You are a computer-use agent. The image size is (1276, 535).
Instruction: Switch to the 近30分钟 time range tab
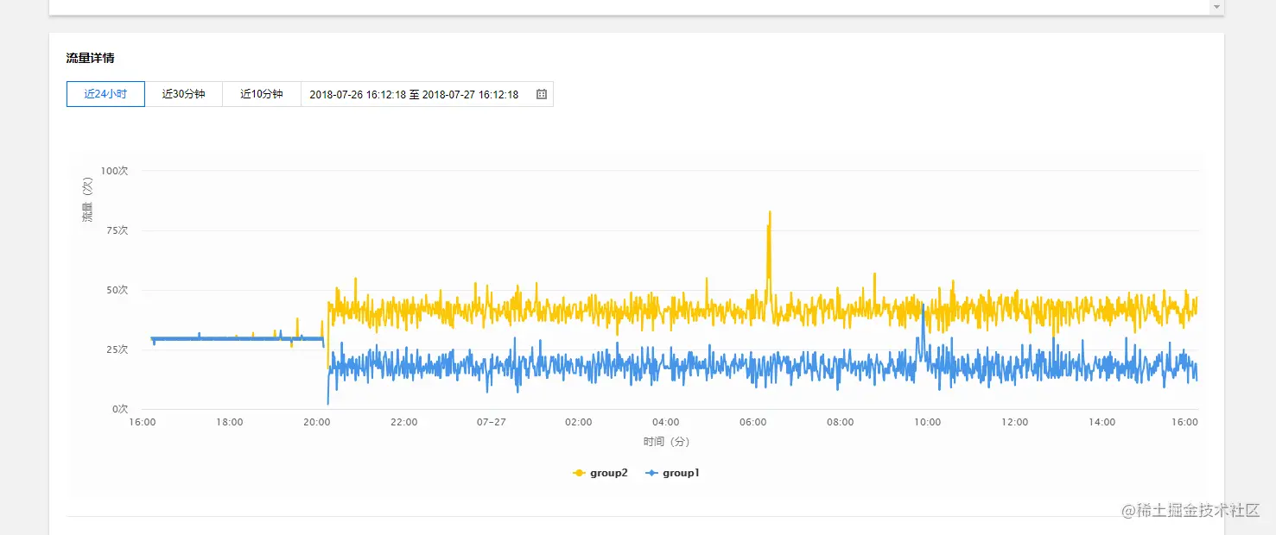point(183,94)
